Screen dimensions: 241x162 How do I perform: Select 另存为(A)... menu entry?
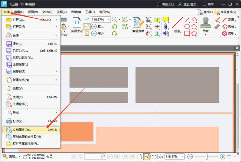tap(31, 51)
